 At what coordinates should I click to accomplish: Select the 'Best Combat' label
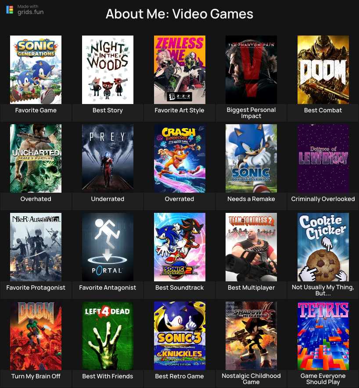pyautogui.click(x=323, y=110)
